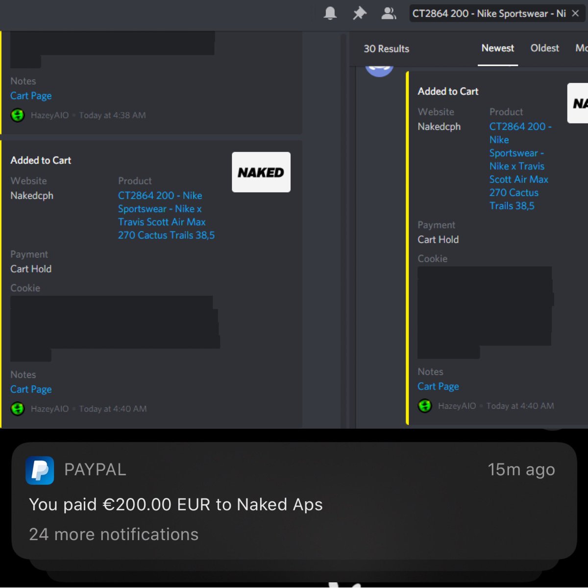
Task: Click the 30 Results count label
Action: (x=386, y=49)
